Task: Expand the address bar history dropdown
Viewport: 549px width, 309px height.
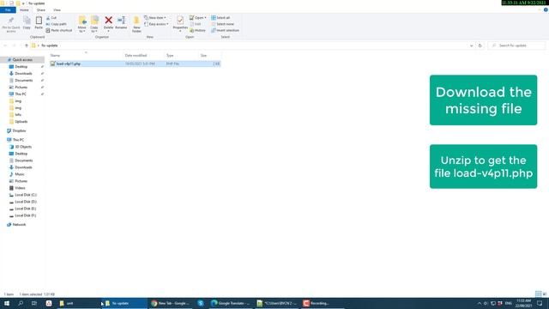Action: pos(471,45)
